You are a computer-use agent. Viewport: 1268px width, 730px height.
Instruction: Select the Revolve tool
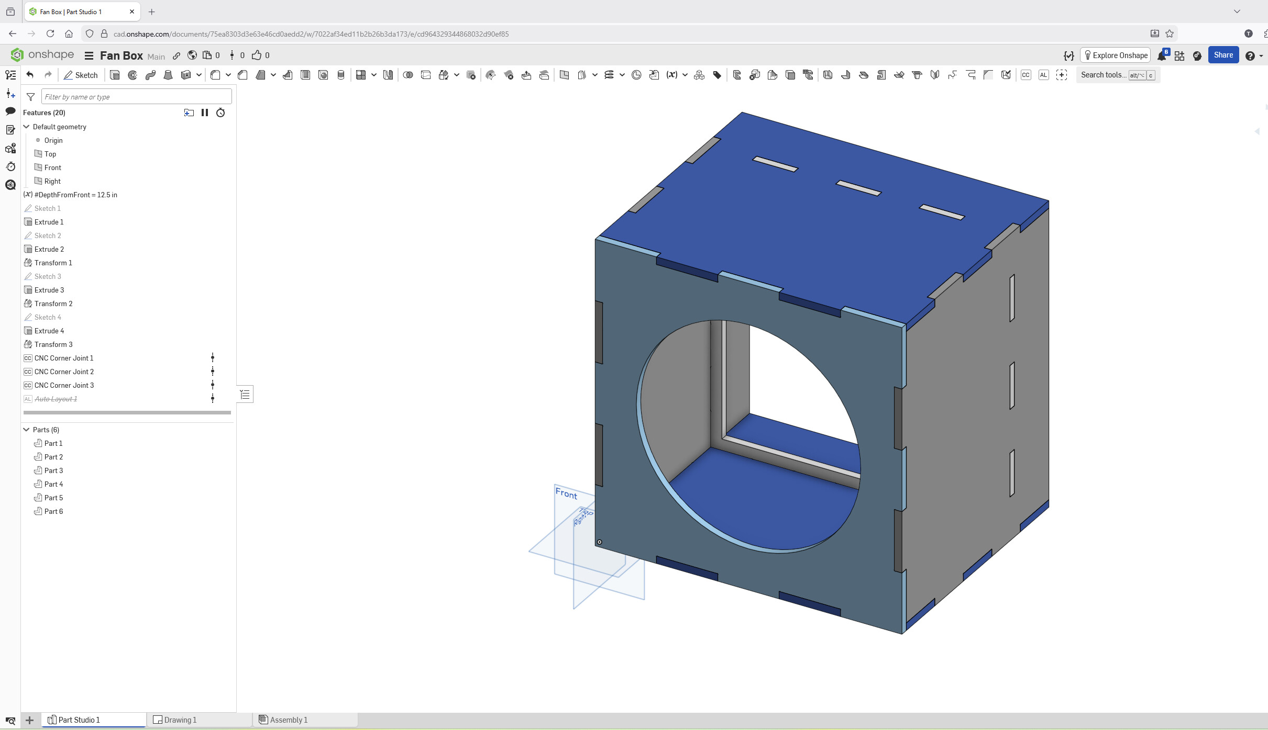pos(133,75)
